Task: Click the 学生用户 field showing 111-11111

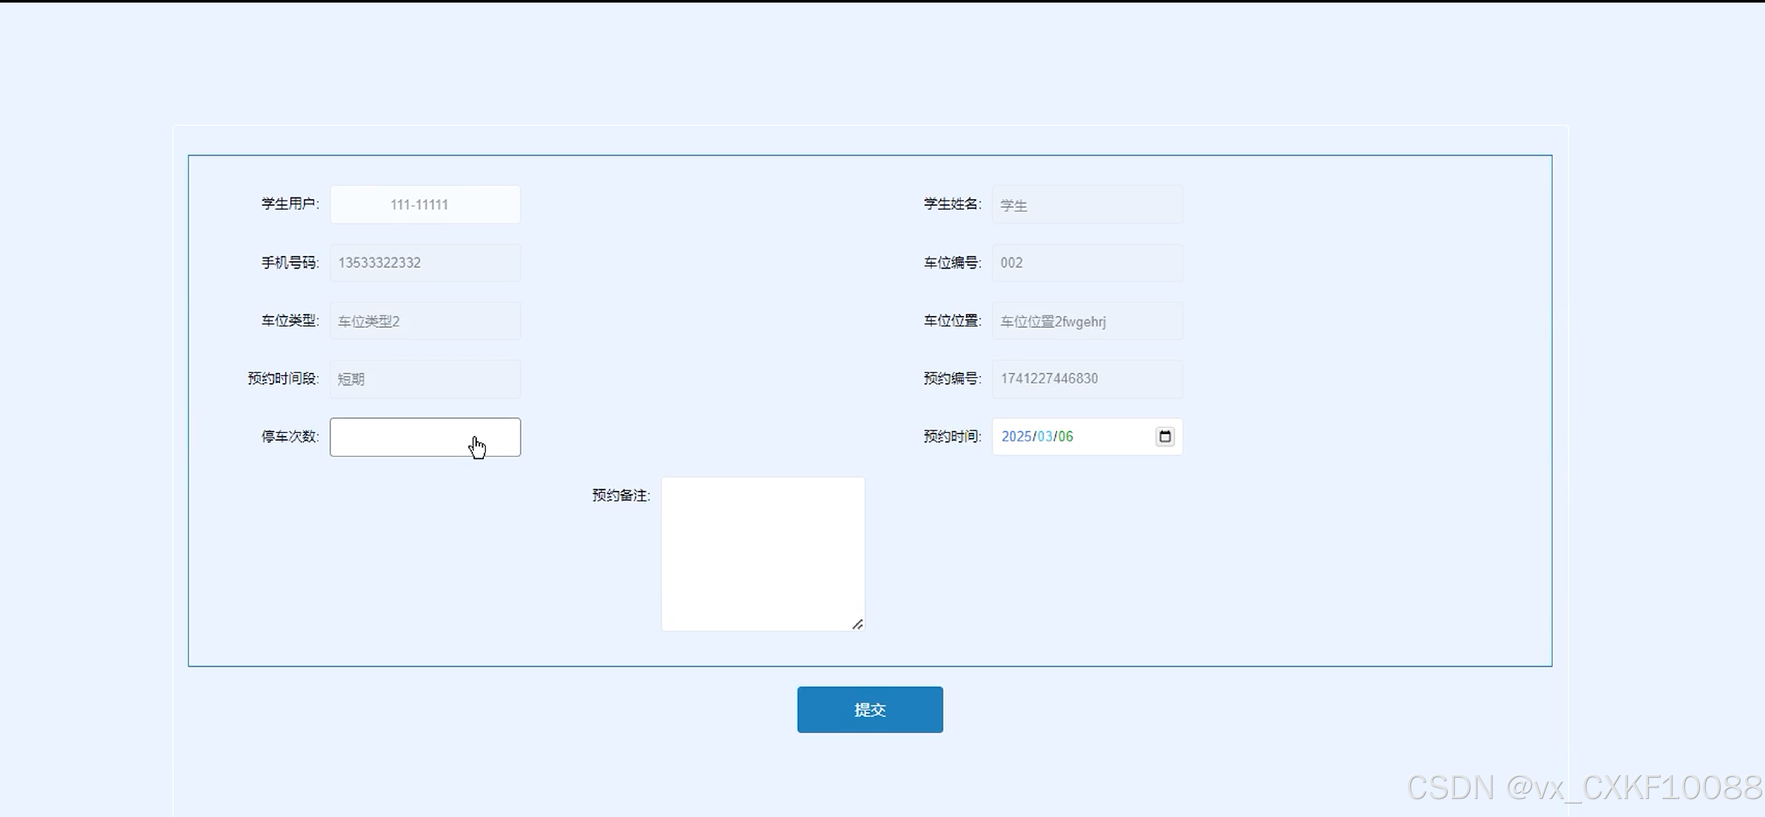Action: coord(425,204)
